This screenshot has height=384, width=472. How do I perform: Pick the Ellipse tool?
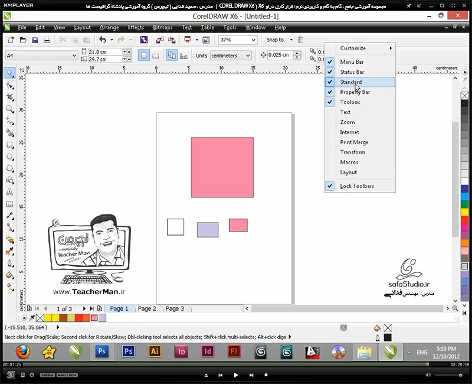tap(9, 157)
